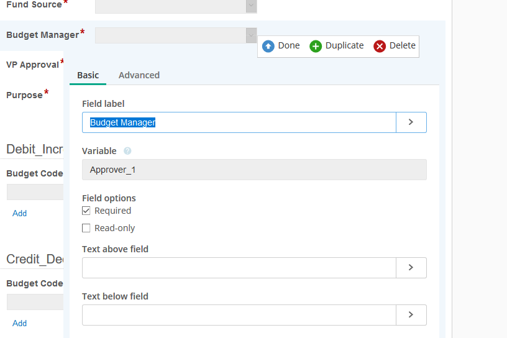Click the Text below field input
This screenshot has width=507, height=338.
239,314
